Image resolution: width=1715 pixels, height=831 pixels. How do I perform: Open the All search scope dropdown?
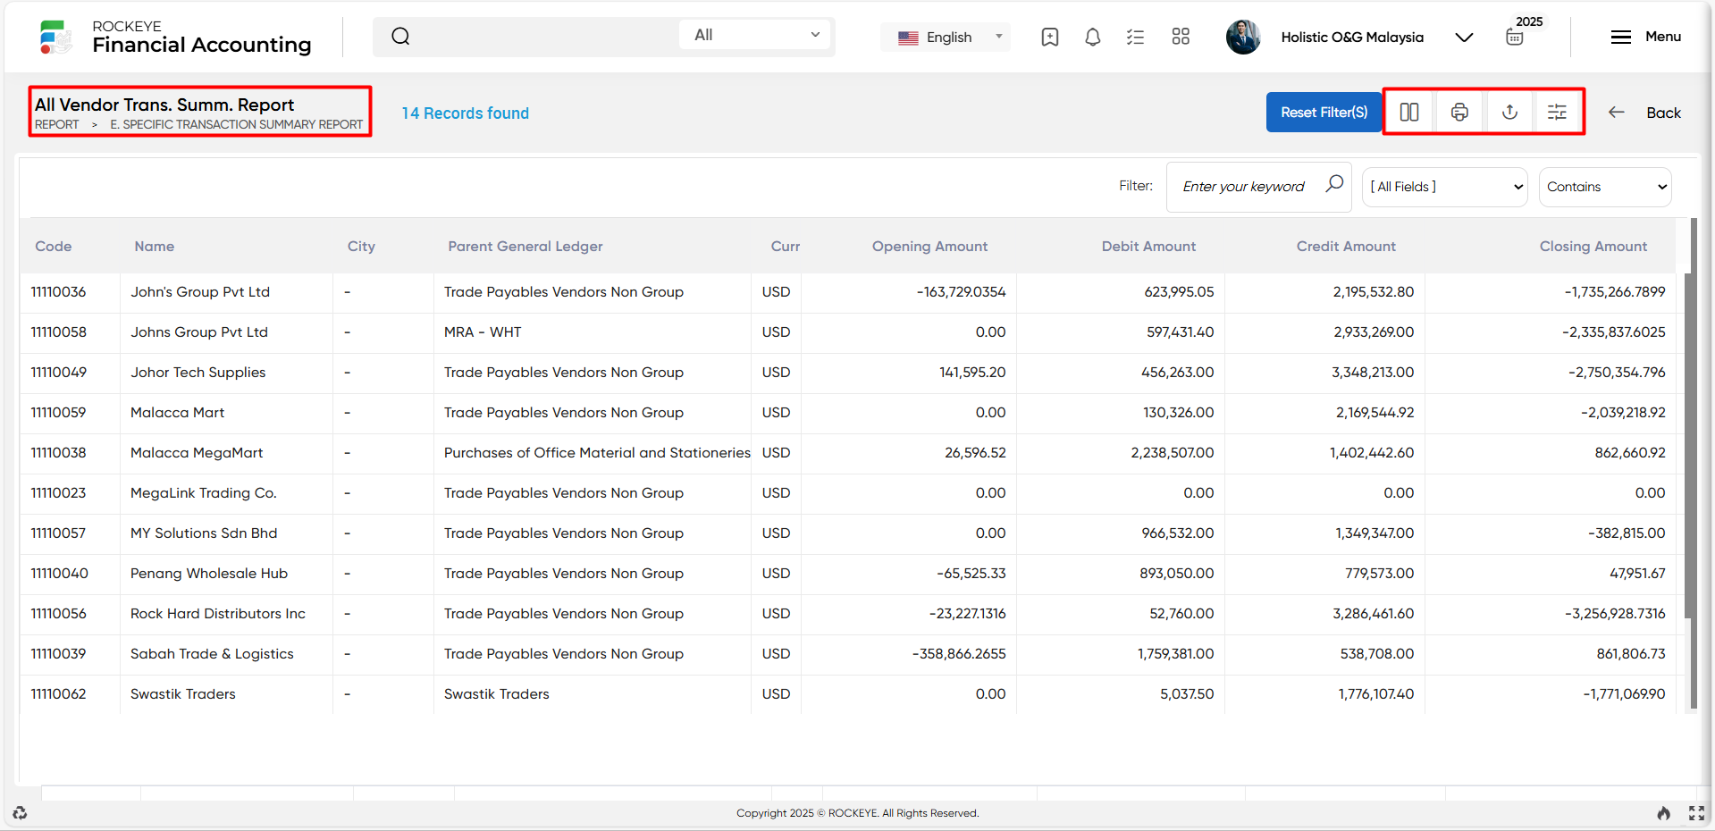(755, 35)
